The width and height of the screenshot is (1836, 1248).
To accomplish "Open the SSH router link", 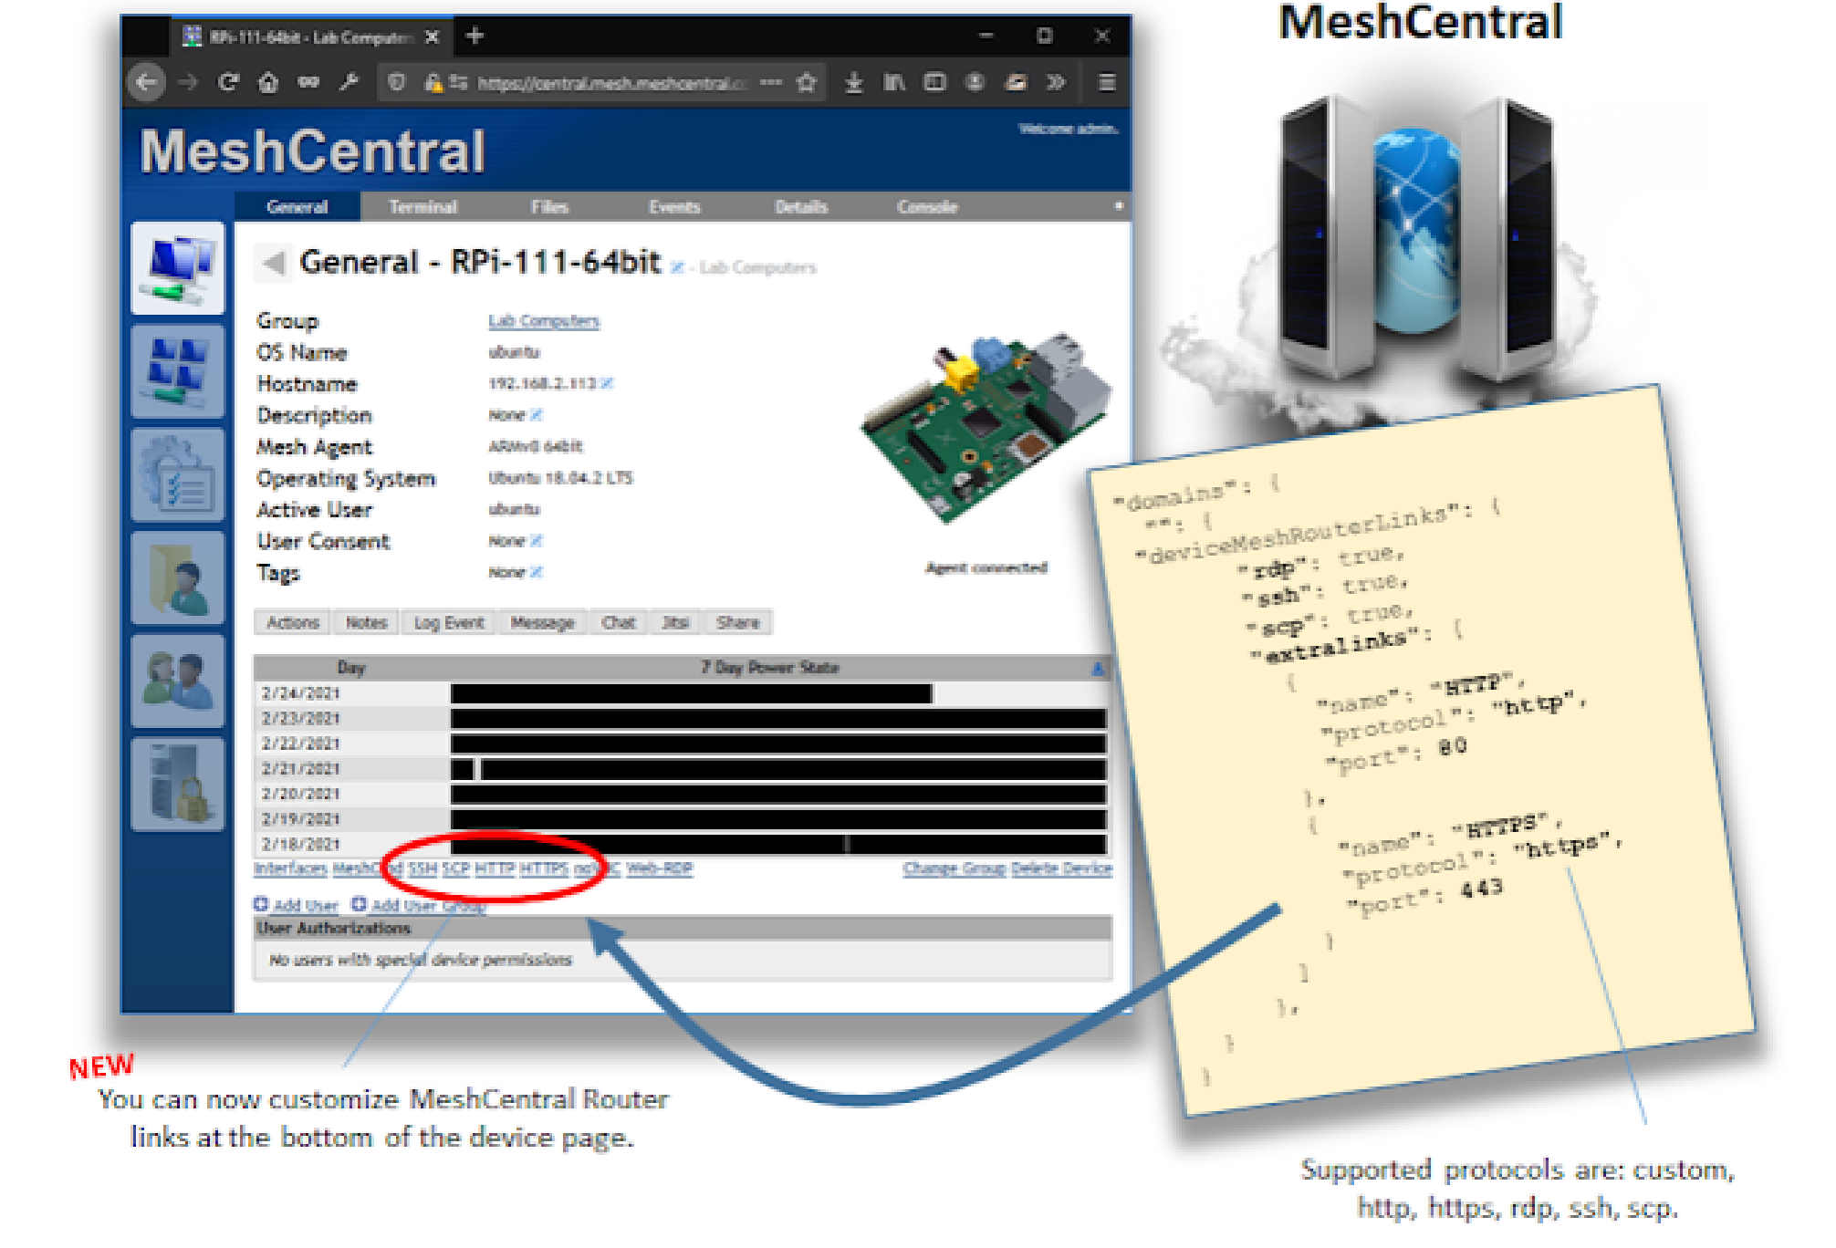I will 421,869.
